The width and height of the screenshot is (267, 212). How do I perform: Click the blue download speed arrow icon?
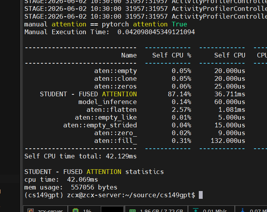pos(243,210)
